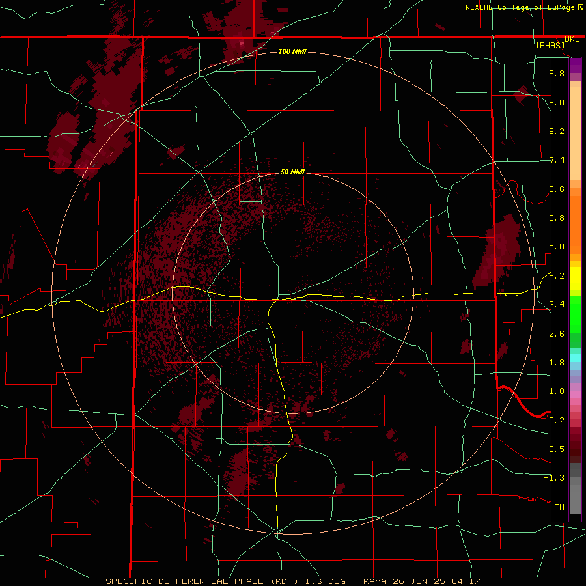586x586 pixels.
Task: Click the 9.0 scale value
Action: click(557, 102)
